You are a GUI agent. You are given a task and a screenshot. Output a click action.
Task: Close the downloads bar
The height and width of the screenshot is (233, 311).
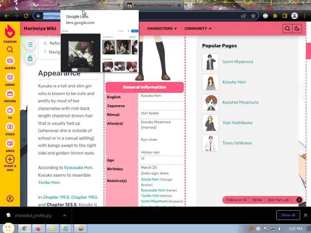click(306, 215)
